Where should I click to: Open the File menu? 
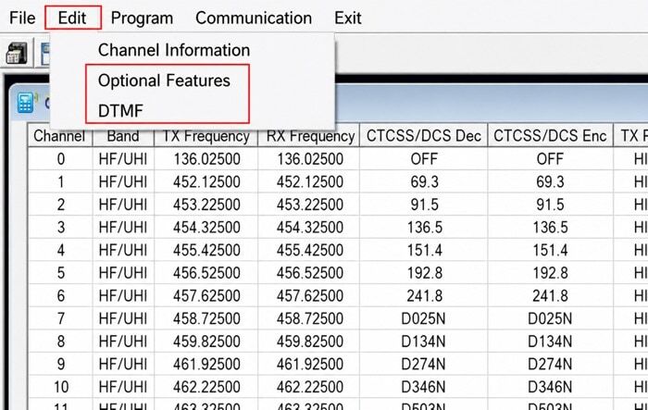tap(22, 18)
